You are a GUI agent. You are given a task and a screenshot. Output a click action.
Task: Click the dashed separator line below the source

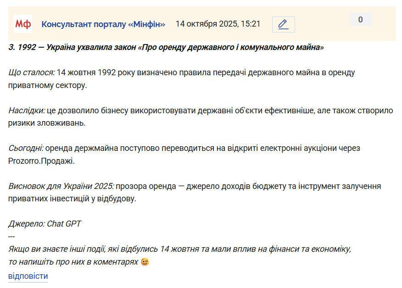point(11,237)
